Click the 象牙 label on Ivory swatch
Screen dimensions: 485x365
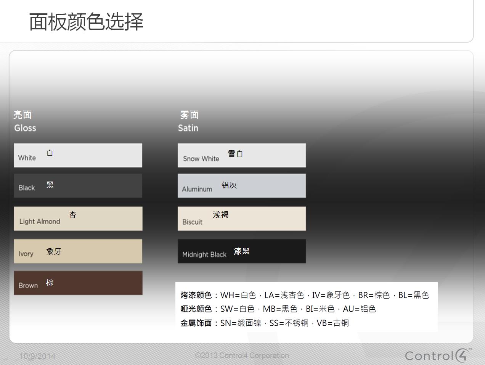[x=54, y=251]
